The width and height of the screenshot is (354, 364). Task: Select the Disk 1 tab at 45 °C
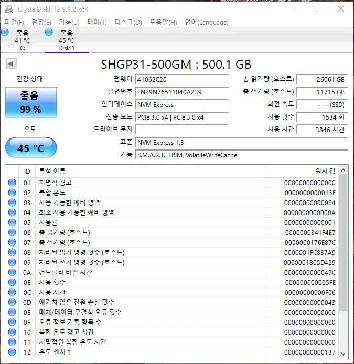[x=67, y=40]
